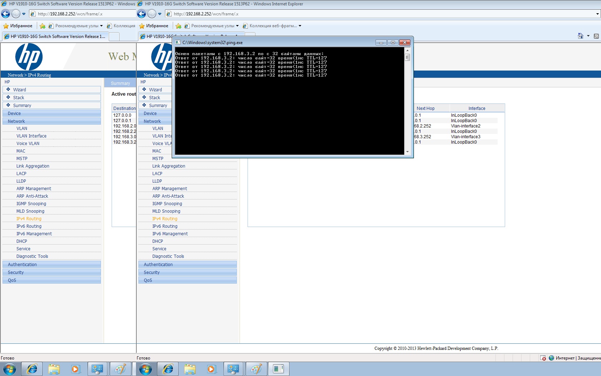Open recent pages dropdown in right window
This screenshot has width=601, height=376.
click(160, 14)
